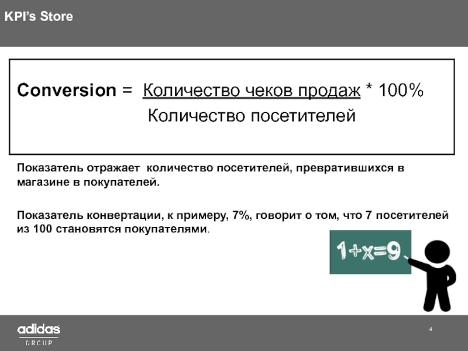This screenshot has width=468, height=351.
Task: Click the line starting "Показатель отражает"
Action: pos(211,168)
